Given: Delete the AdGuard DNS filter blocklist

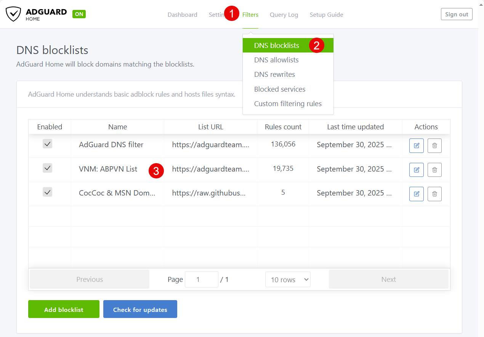Looking at the screenshot, I should 434,146.
